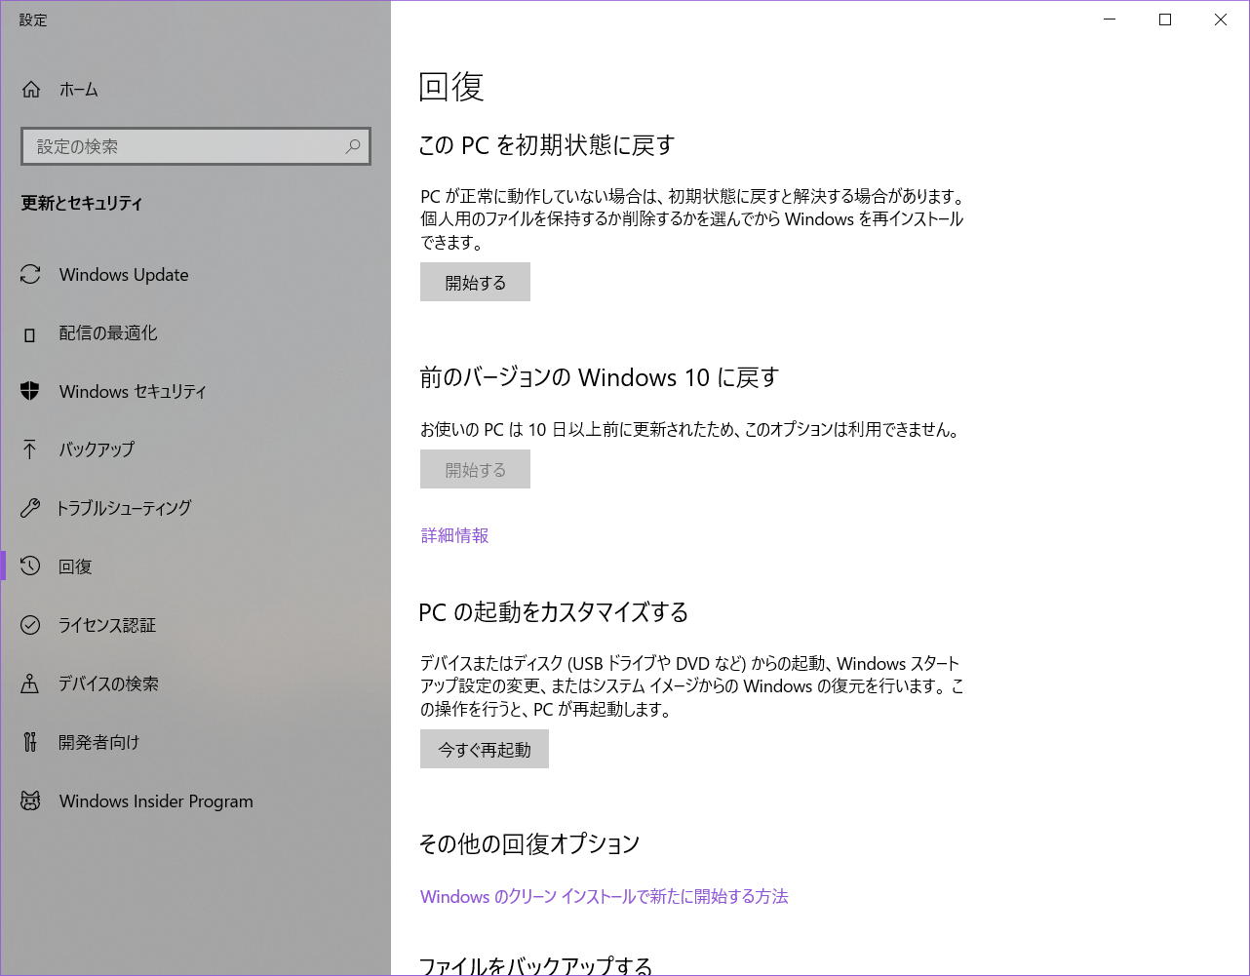The width and height of the screenshot is (1250, 976).
Task: Open ライセンス認証 settings
Action: point(195,625)
